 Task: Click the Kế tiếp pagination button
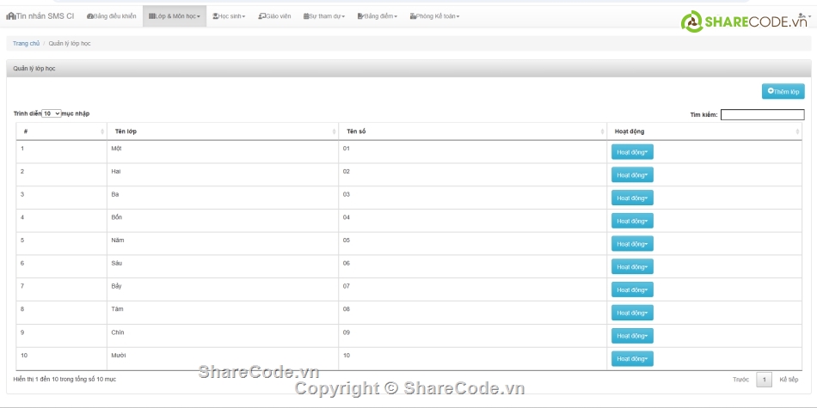coord(789,380)
